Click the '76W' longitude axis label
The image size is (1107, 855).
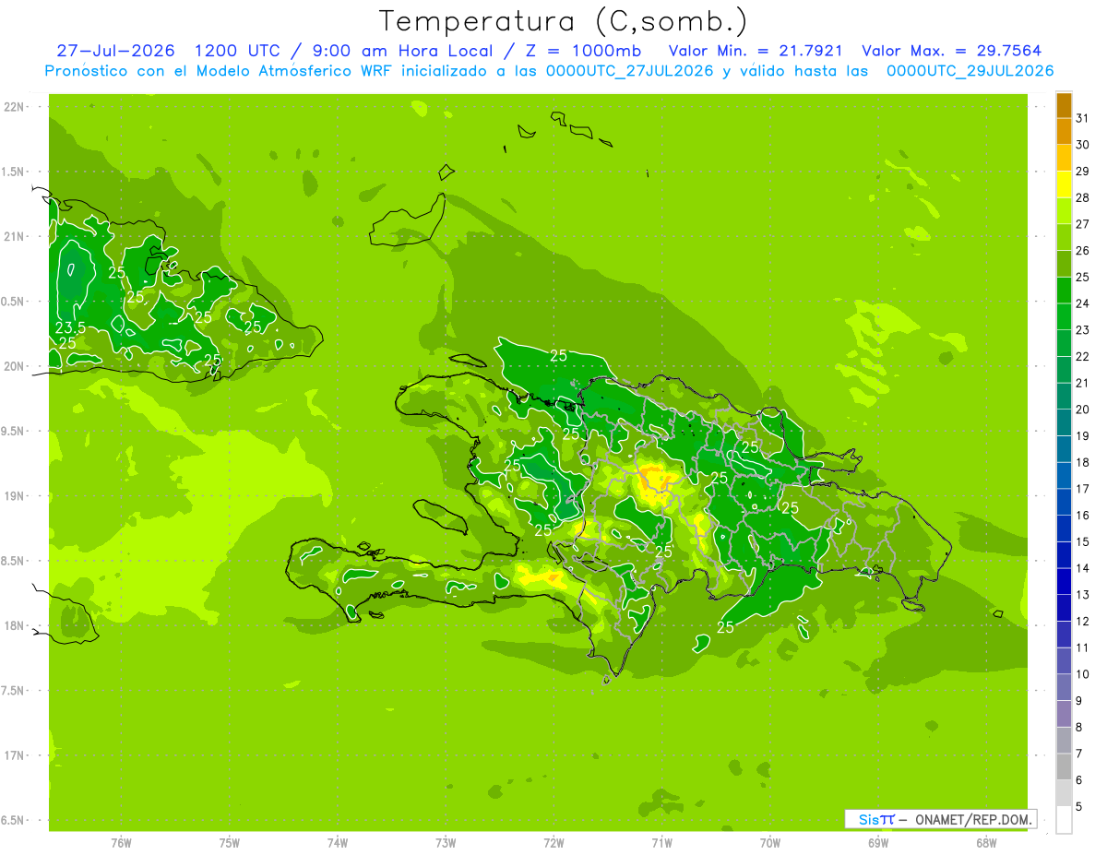coord(121,843)
